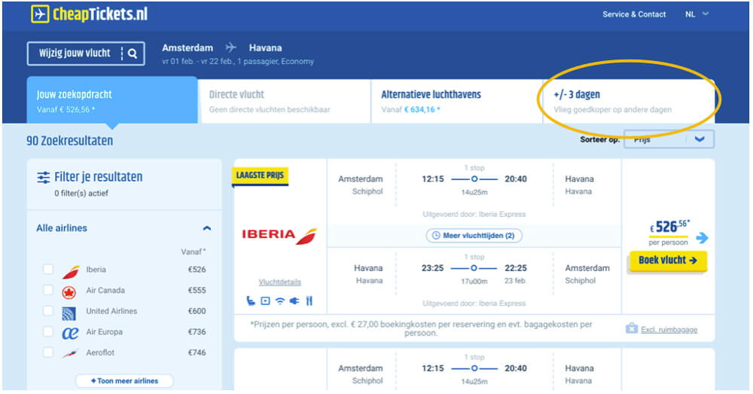This screenshot has height=394, width=753.
Task: Tick the Iberia airline checkbox
Action: tap(48, 269)
